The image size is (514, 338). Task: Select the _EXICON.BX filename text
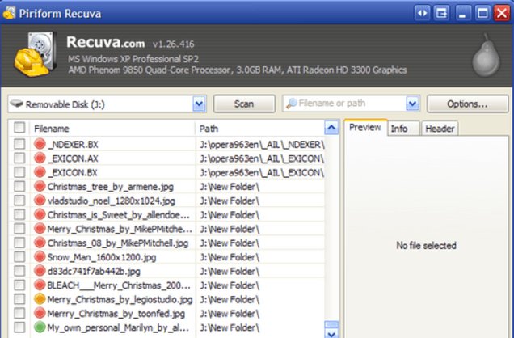point(73,172)
